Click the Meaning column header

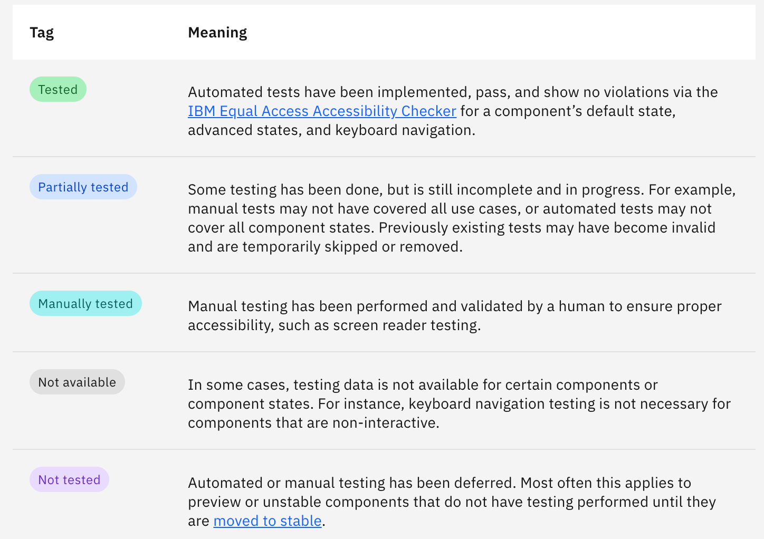click(x=217, y=33)
